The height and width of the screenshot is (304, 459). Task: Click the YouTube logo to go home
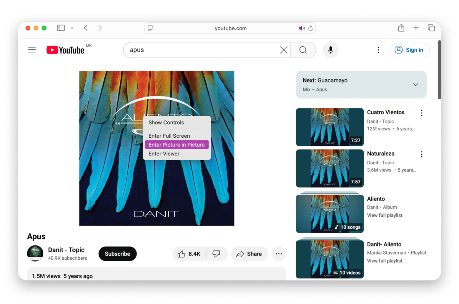(x=66, y=50)
